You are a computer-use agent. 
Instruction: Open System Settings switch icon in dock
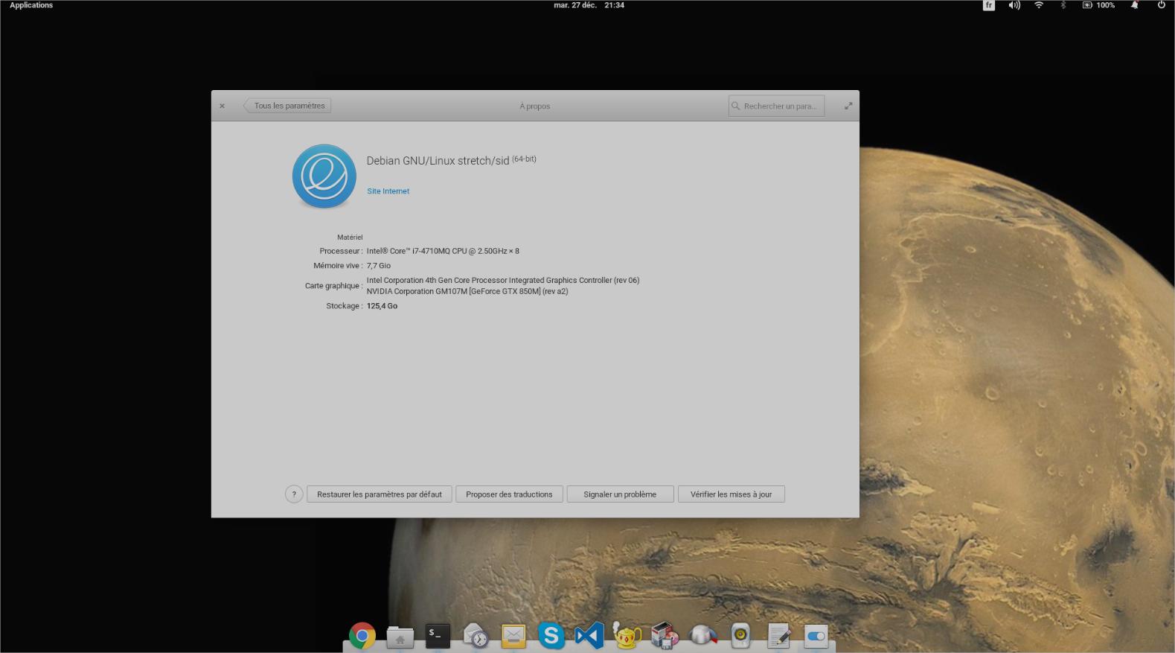pyautogui.click(x=816, y=636)
